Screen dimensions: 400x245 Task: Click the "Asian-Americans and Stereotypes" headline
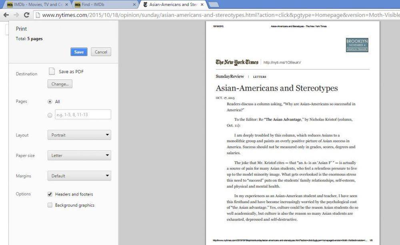tap(277, 88)
